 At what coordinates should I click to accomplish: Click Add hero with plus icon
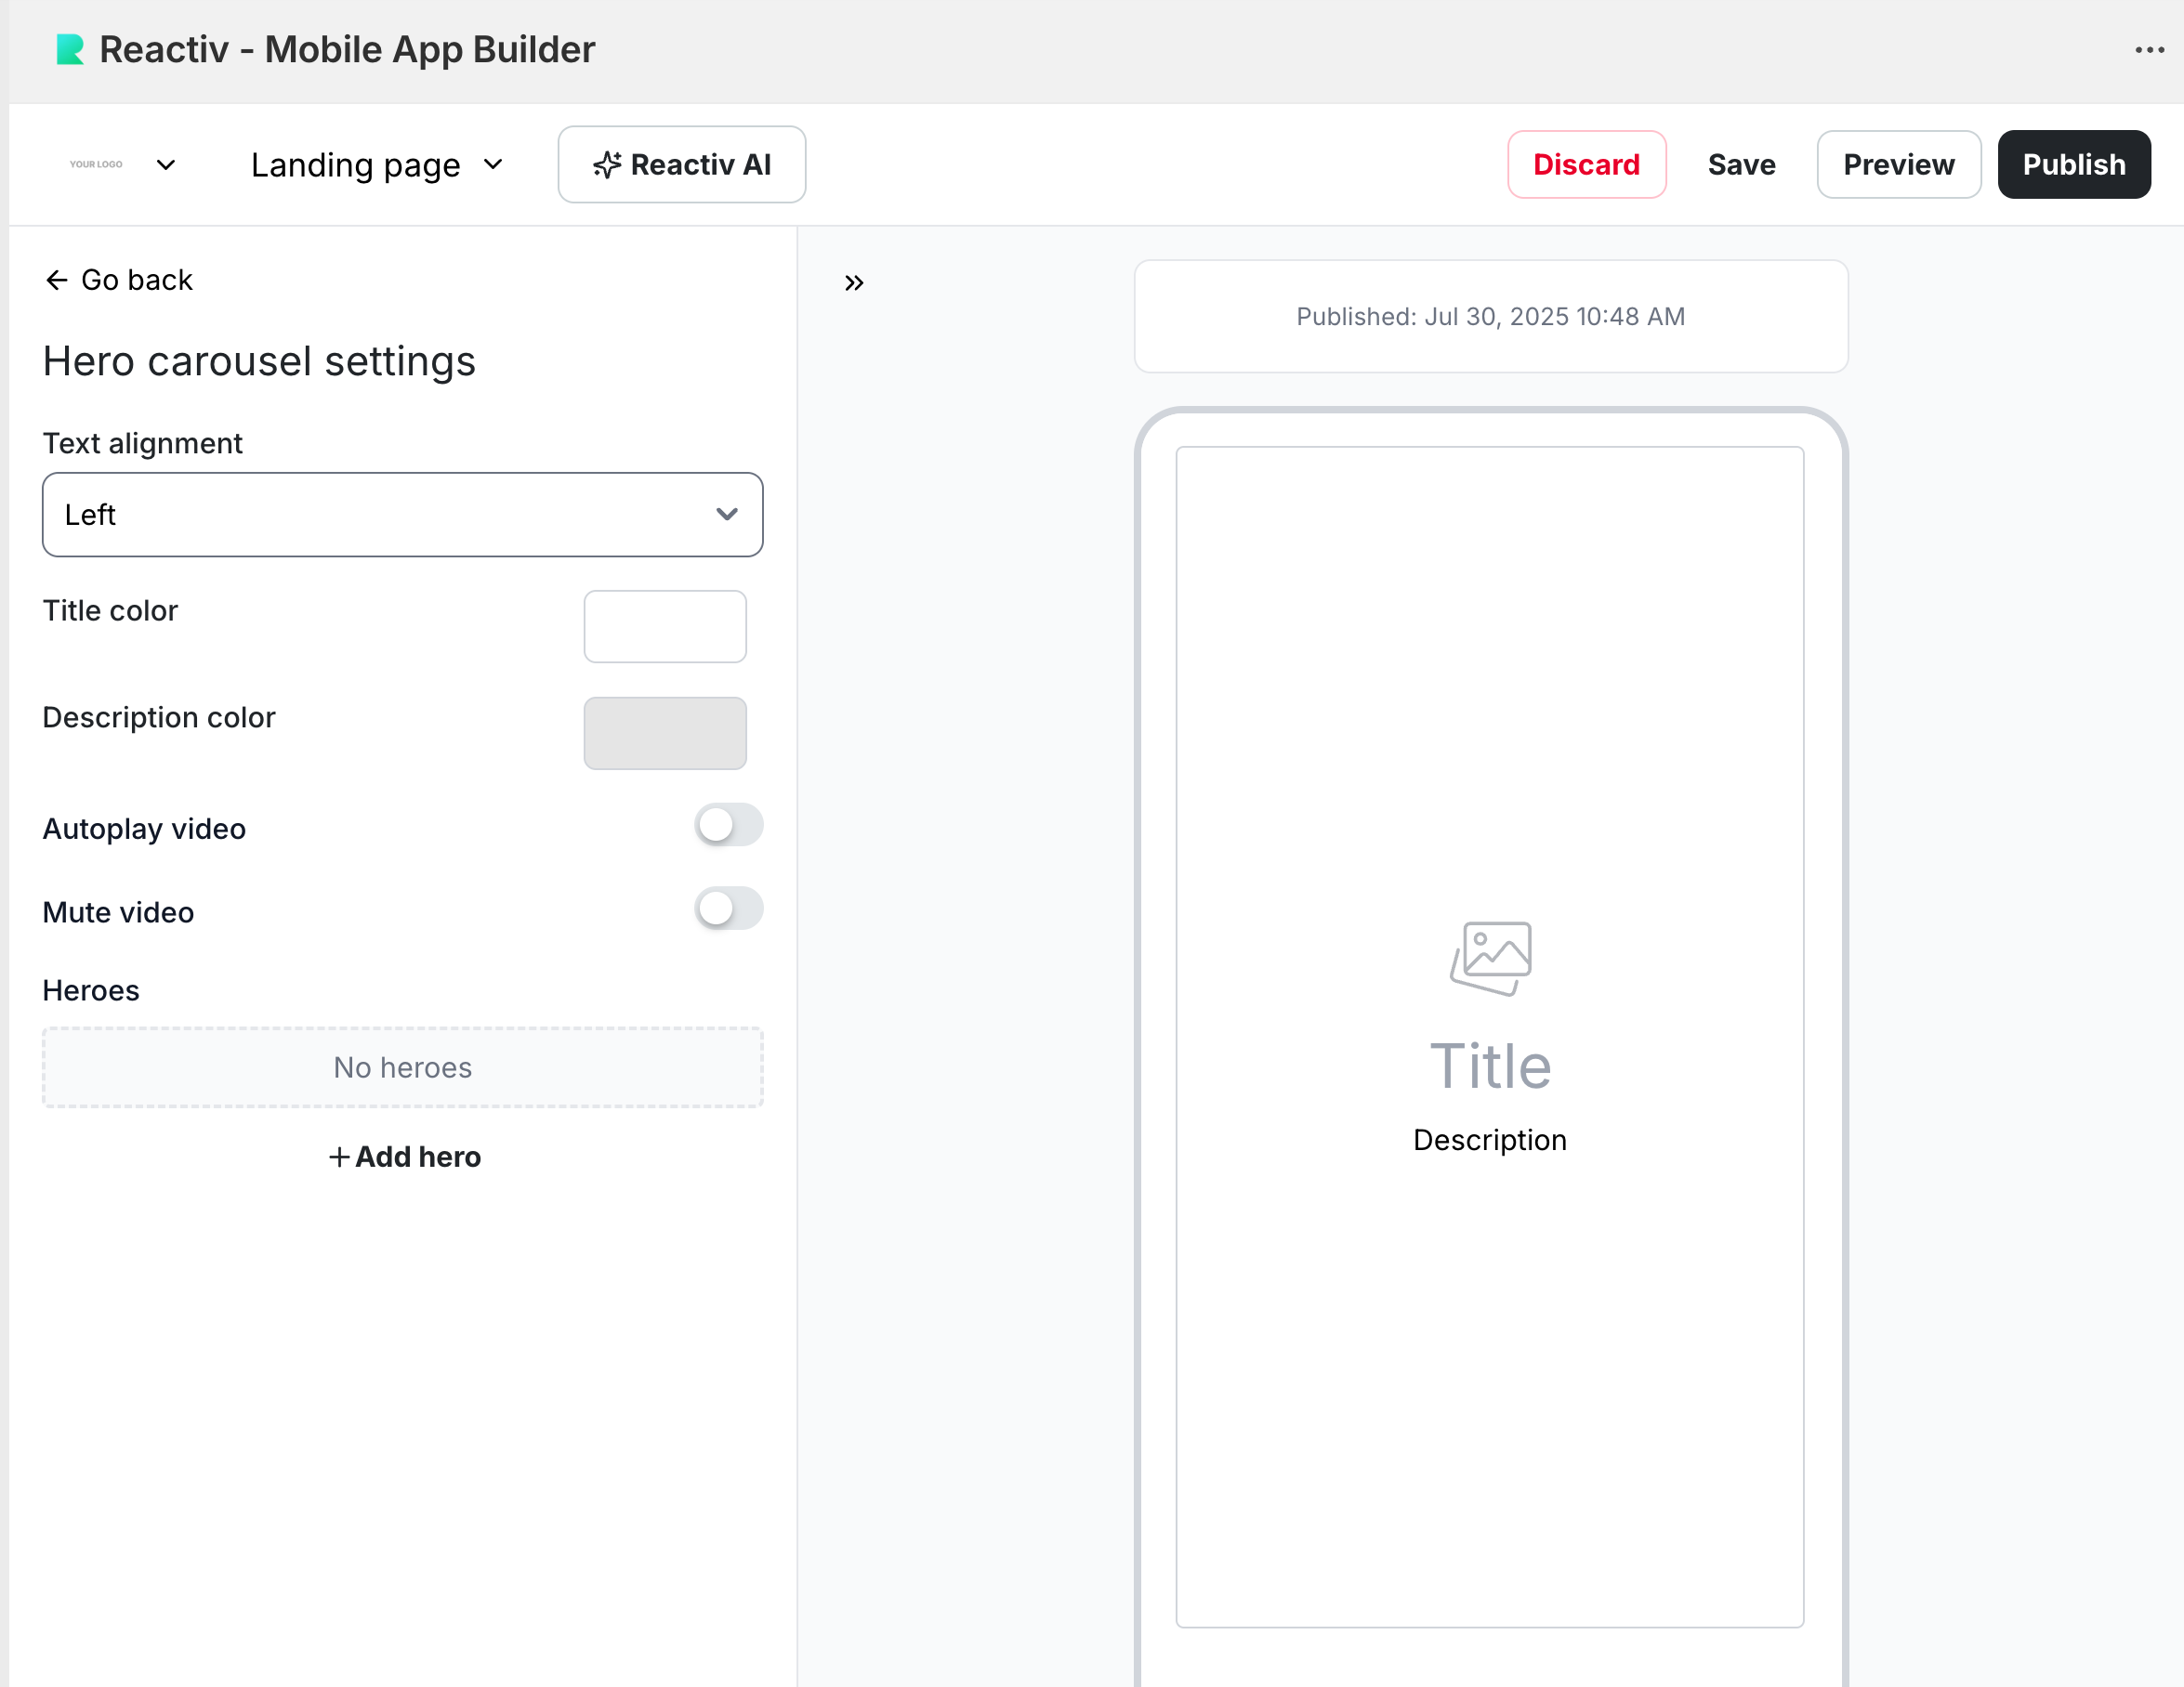404,1157
